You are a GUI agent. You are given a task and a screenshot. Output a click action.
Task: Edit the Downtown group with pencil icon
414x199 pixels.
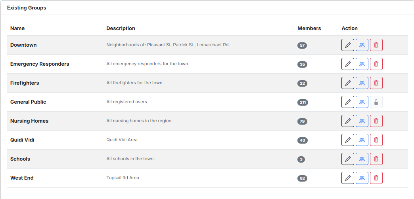coord(348,45)
